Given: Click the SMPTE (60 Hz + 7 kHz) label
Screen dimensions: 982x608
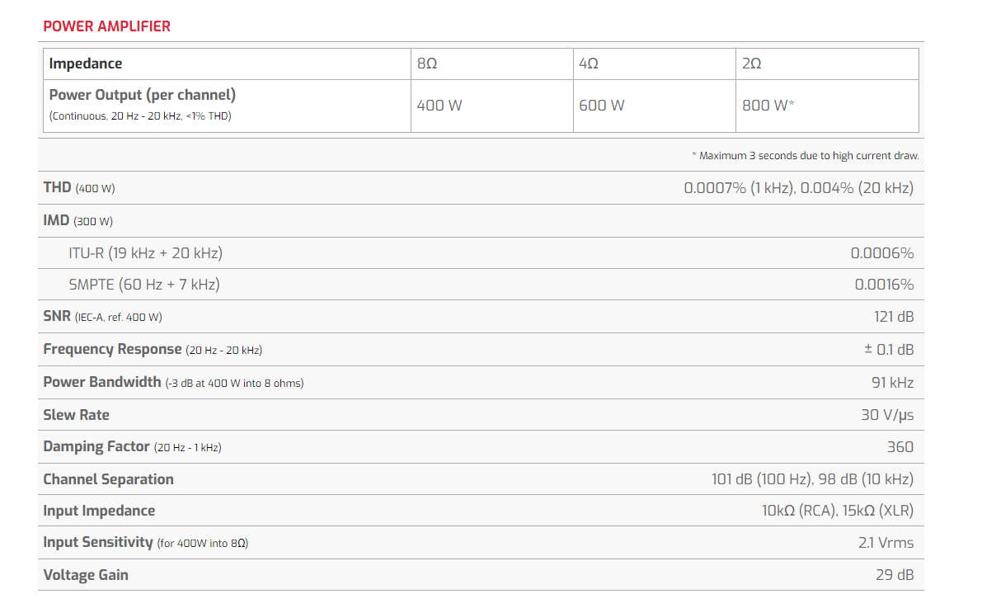Looking at the screenshot, I should [144, 285].
